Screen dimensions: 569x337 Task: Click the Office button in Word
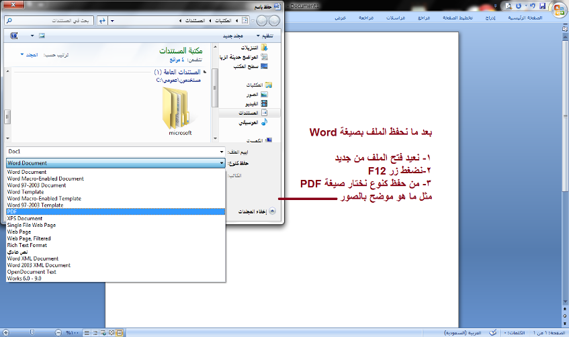coord(559,10)
